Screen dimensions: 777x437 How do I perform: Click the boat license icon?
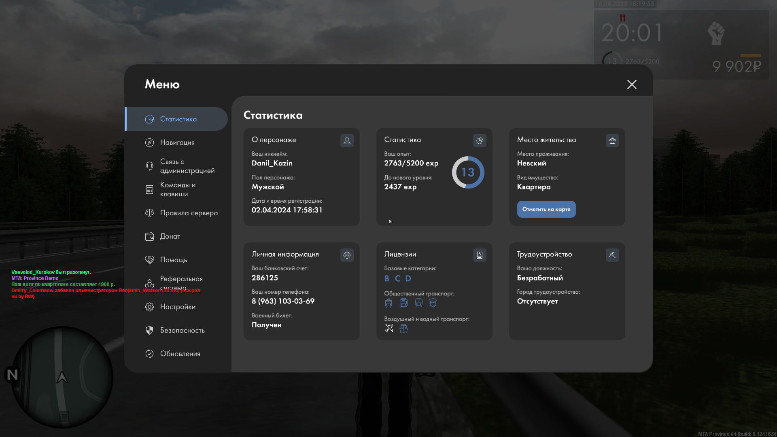pos(403,329)
